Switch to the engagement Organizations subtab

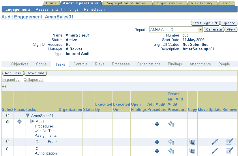[x=149, y=64]
